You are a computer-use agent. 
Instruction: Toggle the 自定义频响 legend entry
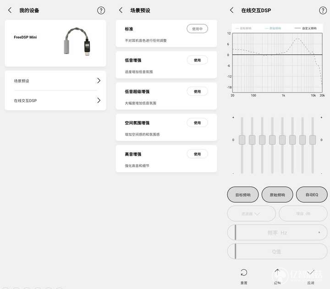pyautogui.click(x=305, y=28)
